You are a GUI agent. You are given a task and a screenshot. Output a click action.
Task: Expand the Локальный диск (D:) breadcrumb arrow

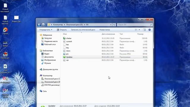(x=85, y=25)
